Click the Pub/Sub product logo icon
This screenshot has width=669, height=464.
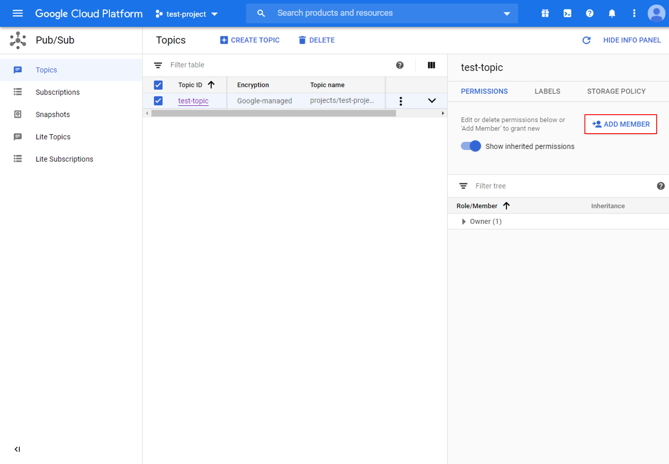[18, 40]
